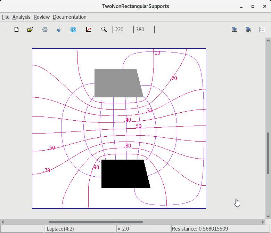271x233 pixels.
Task: Click the gray trapezoid support shape
Action: [116, 83]
